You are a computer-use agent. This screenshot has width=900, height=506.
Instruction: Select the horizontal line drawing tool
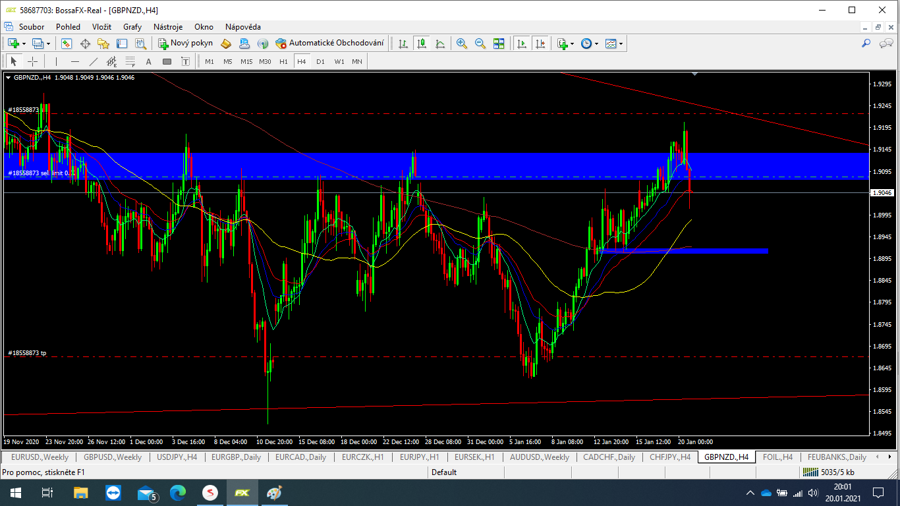pyautogui.click(x=75, y=61)
